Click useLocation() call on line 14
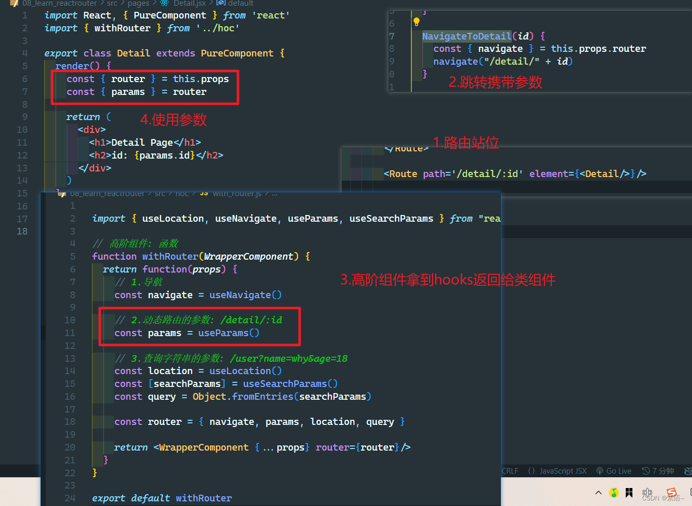The image size is (692, 506). point(246,371)
